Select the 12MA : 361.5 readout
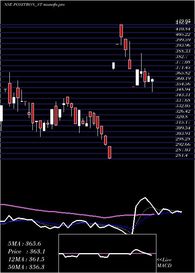Image resolution: width=195 pixels, height=273 pixels. point(26,259)
